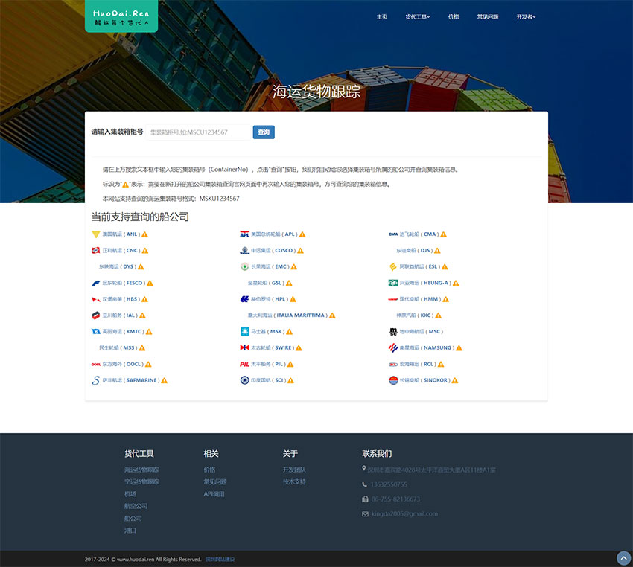Click the SINOKOR logo icon
The width and height of the screenshot is (633, 567).
click(393, 380)
